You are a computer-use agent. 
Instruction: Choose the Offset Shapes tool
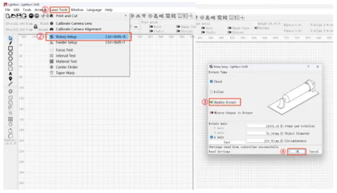coord(10,91)
